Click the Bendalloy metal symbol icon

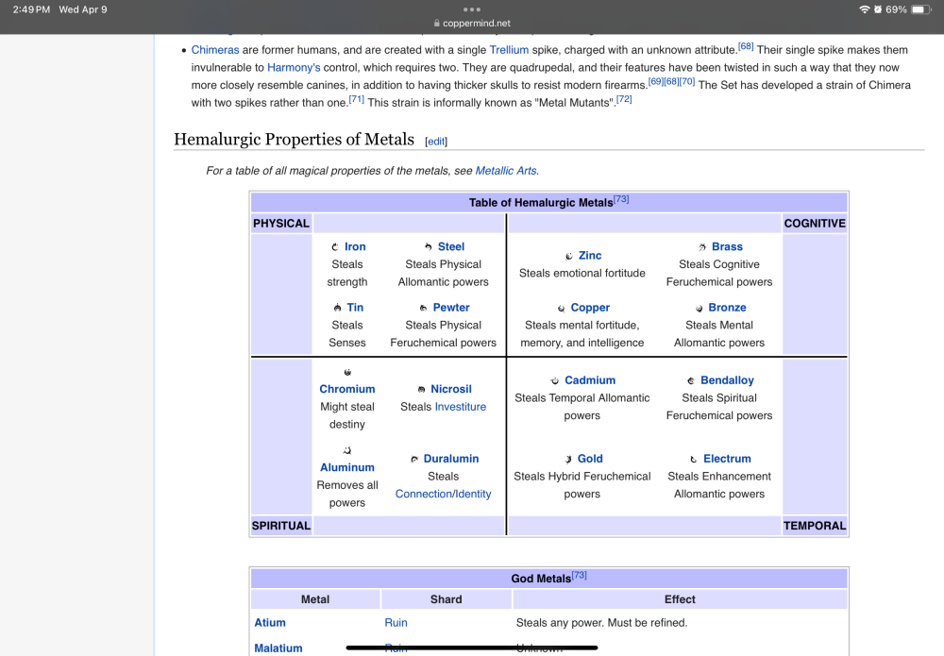(x=691, y=380)
